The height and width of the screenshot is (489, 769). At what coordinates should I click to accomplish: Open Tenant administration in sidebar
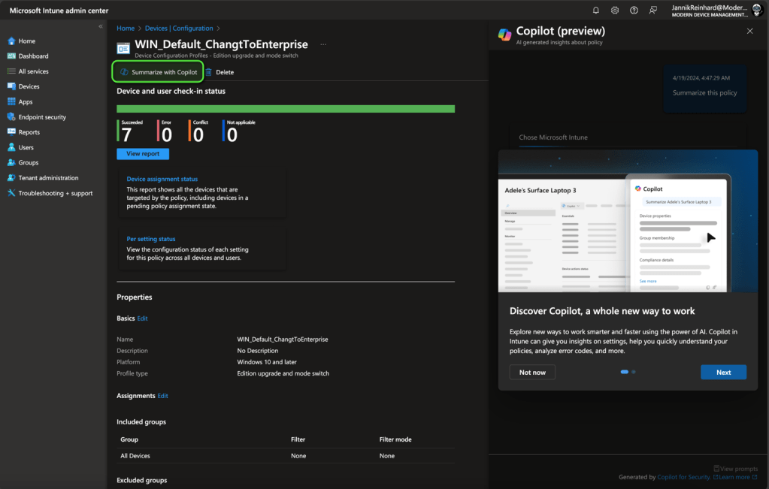(x=48, y=178)
